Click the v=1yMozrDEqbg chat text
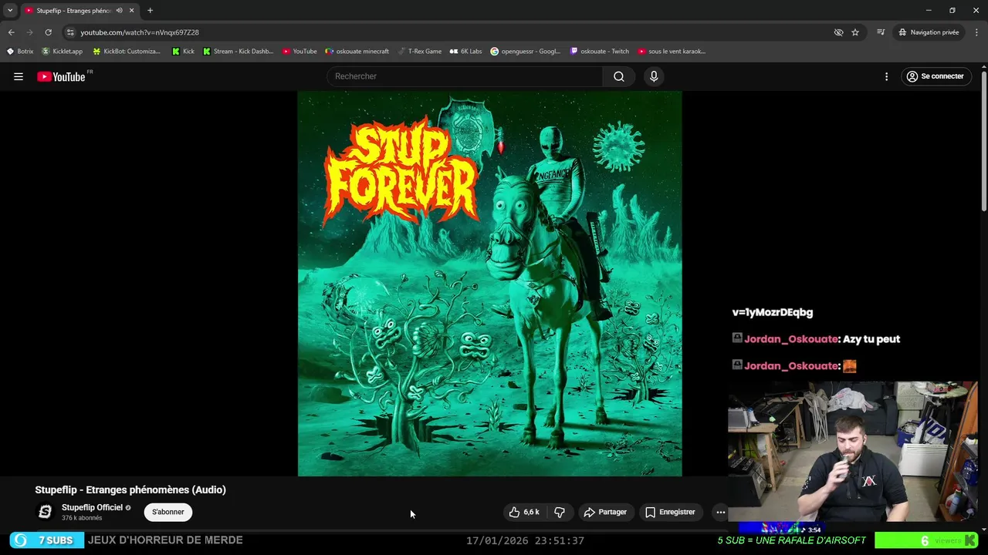The image size is (988, 555). pos(773,312)
